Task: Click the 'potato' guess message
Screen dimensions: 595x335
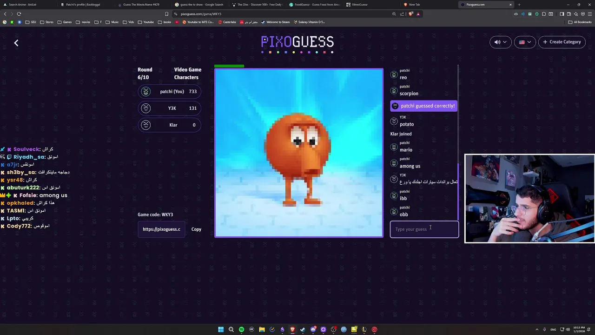Action: pyautogui.click(x=407, y=124)
